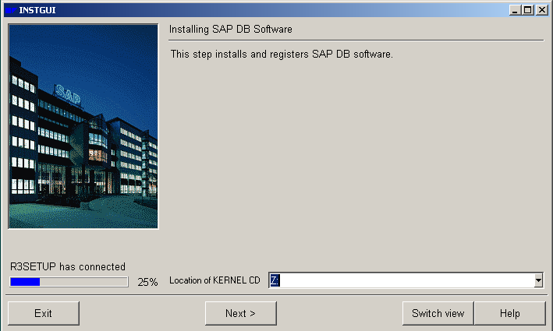This screenshot has height=331, width=553.
Task: Close the INSTGUI window
Action: pyautogui.click(x=541, y=10)
